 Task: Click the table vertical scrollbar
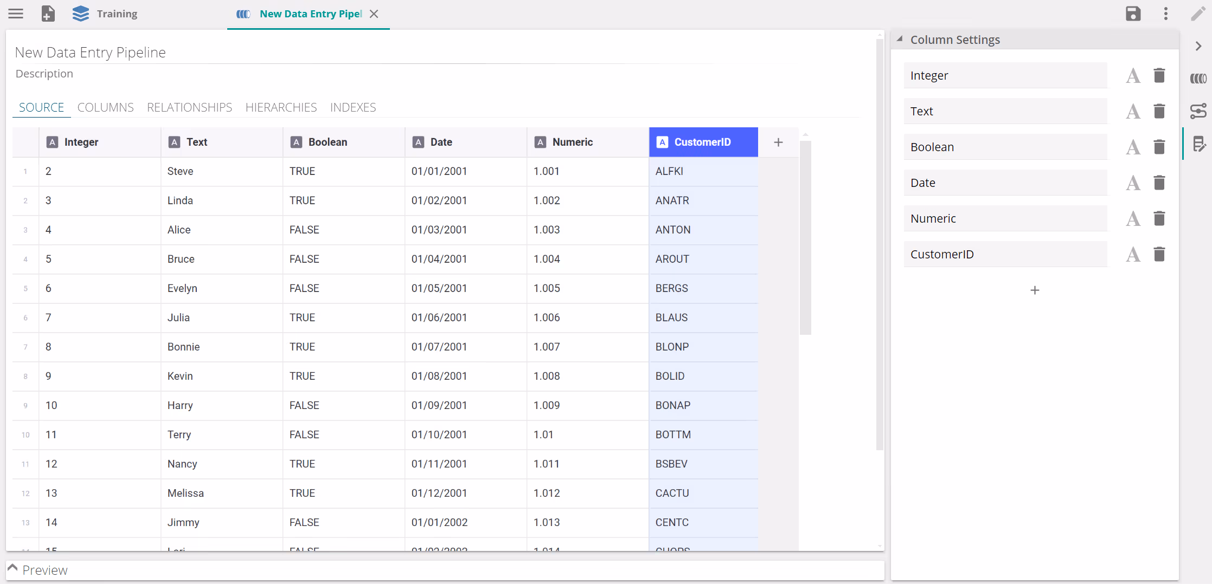click(805, 238)
